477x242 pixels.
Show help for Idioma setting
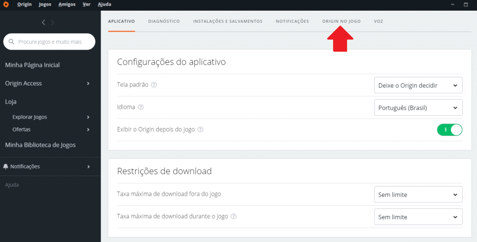(141, 107)
